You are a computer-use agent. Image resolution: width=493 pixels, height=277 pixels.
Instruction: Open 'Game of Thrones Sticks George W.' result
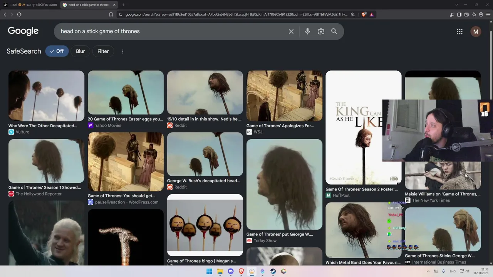pyautogui.click(x=439, y=256)
